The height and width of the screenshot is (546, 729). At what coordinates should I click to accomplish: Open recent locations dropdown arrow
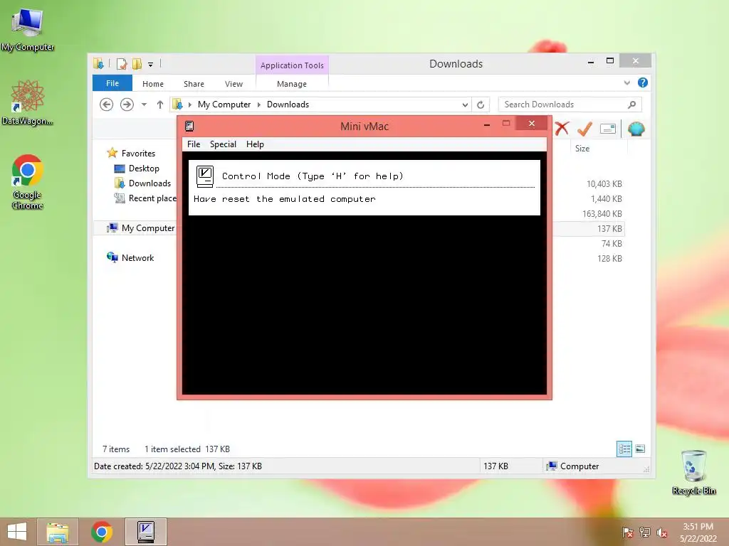144,105
